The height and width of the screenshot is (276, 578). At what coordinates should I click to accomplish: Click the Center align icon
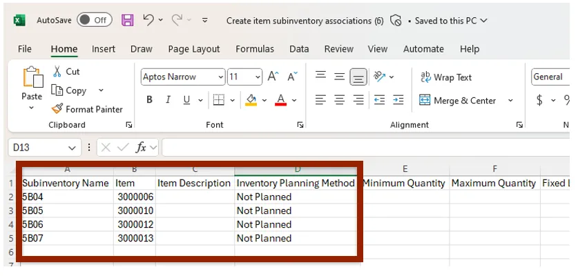[x=339, y=100]
